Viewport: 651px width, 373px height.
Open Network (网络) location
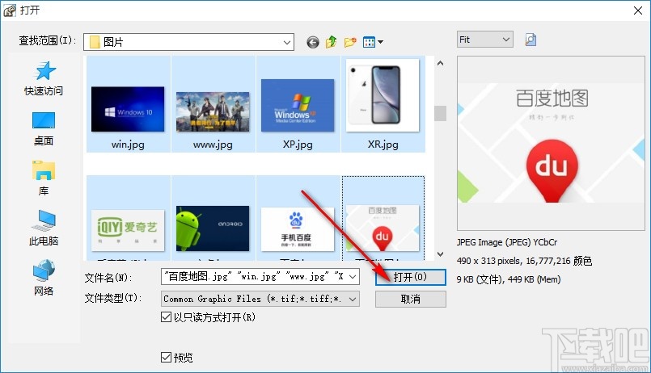44,278
